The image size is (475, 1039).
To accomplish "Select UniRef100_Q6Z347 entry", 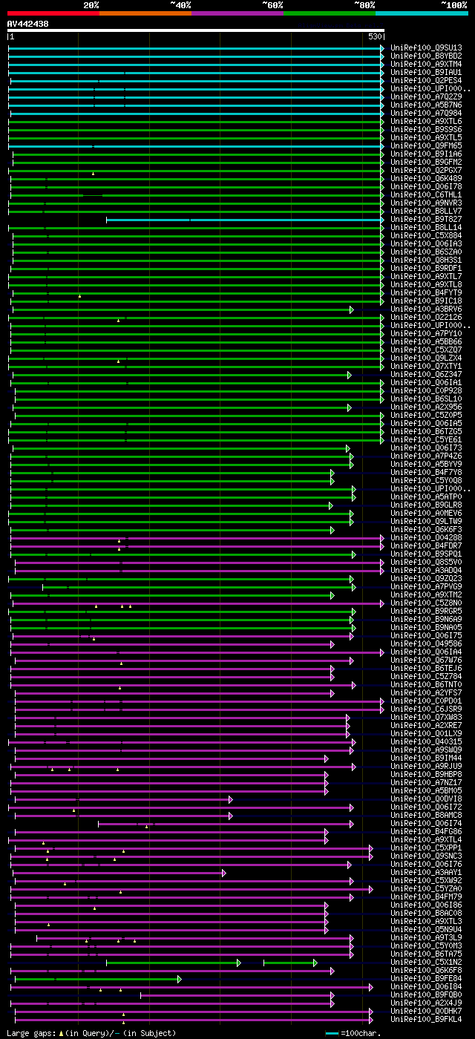I will tap(426, 374).
